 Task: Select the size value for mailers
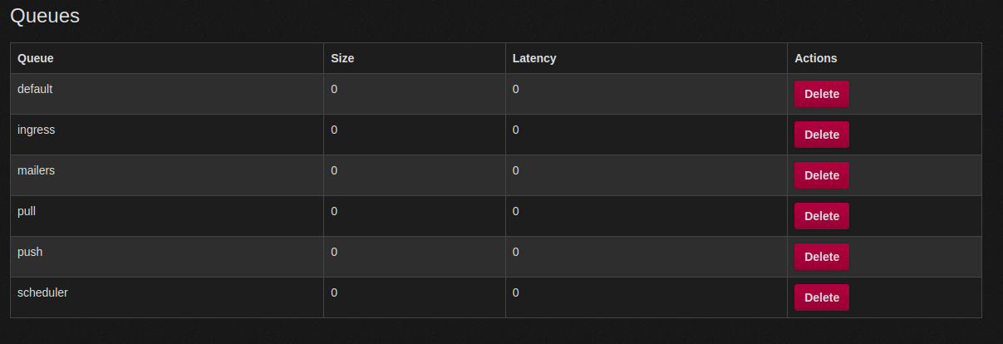334,170
